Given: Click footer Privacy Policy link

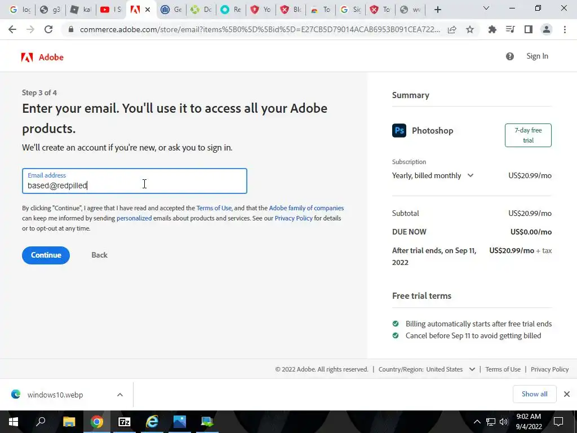Looking at the screenshot, I should [550, 369].
